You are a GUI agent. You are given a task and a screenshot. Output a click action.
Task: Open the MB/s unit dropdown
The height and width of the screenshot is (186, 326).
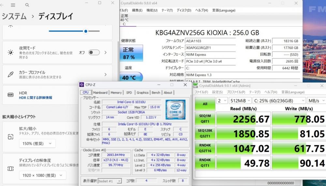(317, 101)
